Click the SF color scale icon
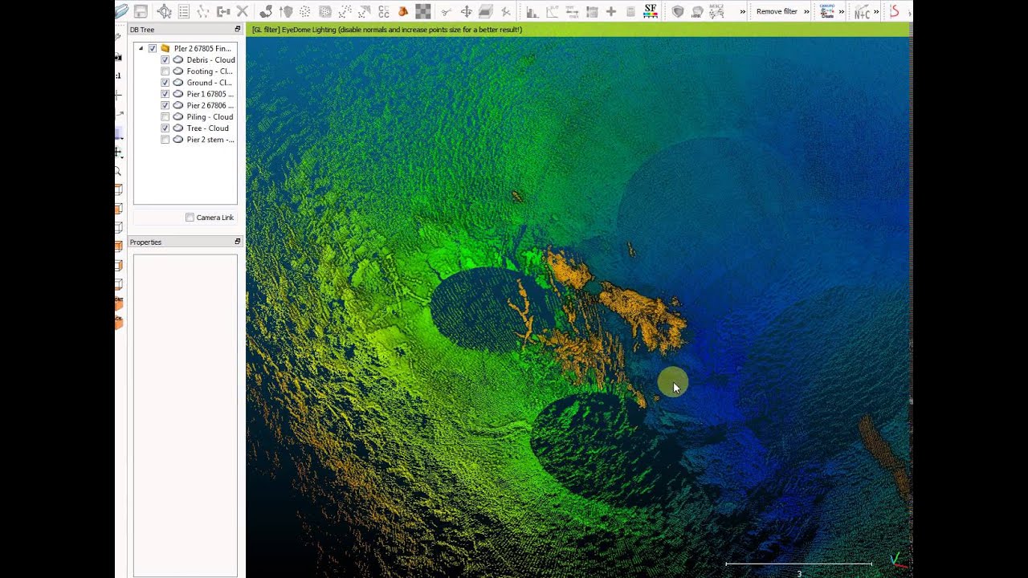The height and width of the screenshot is (578, 1028). click(x=651, y=11)
